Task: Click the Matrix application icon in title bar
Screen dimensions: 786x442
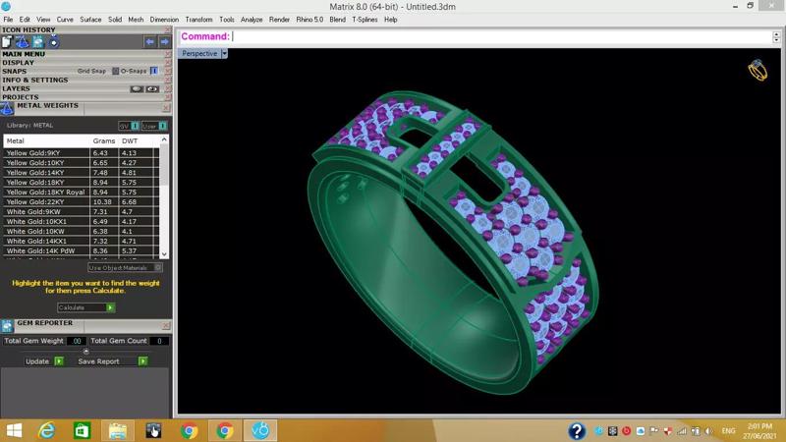Action: [6, 7]
